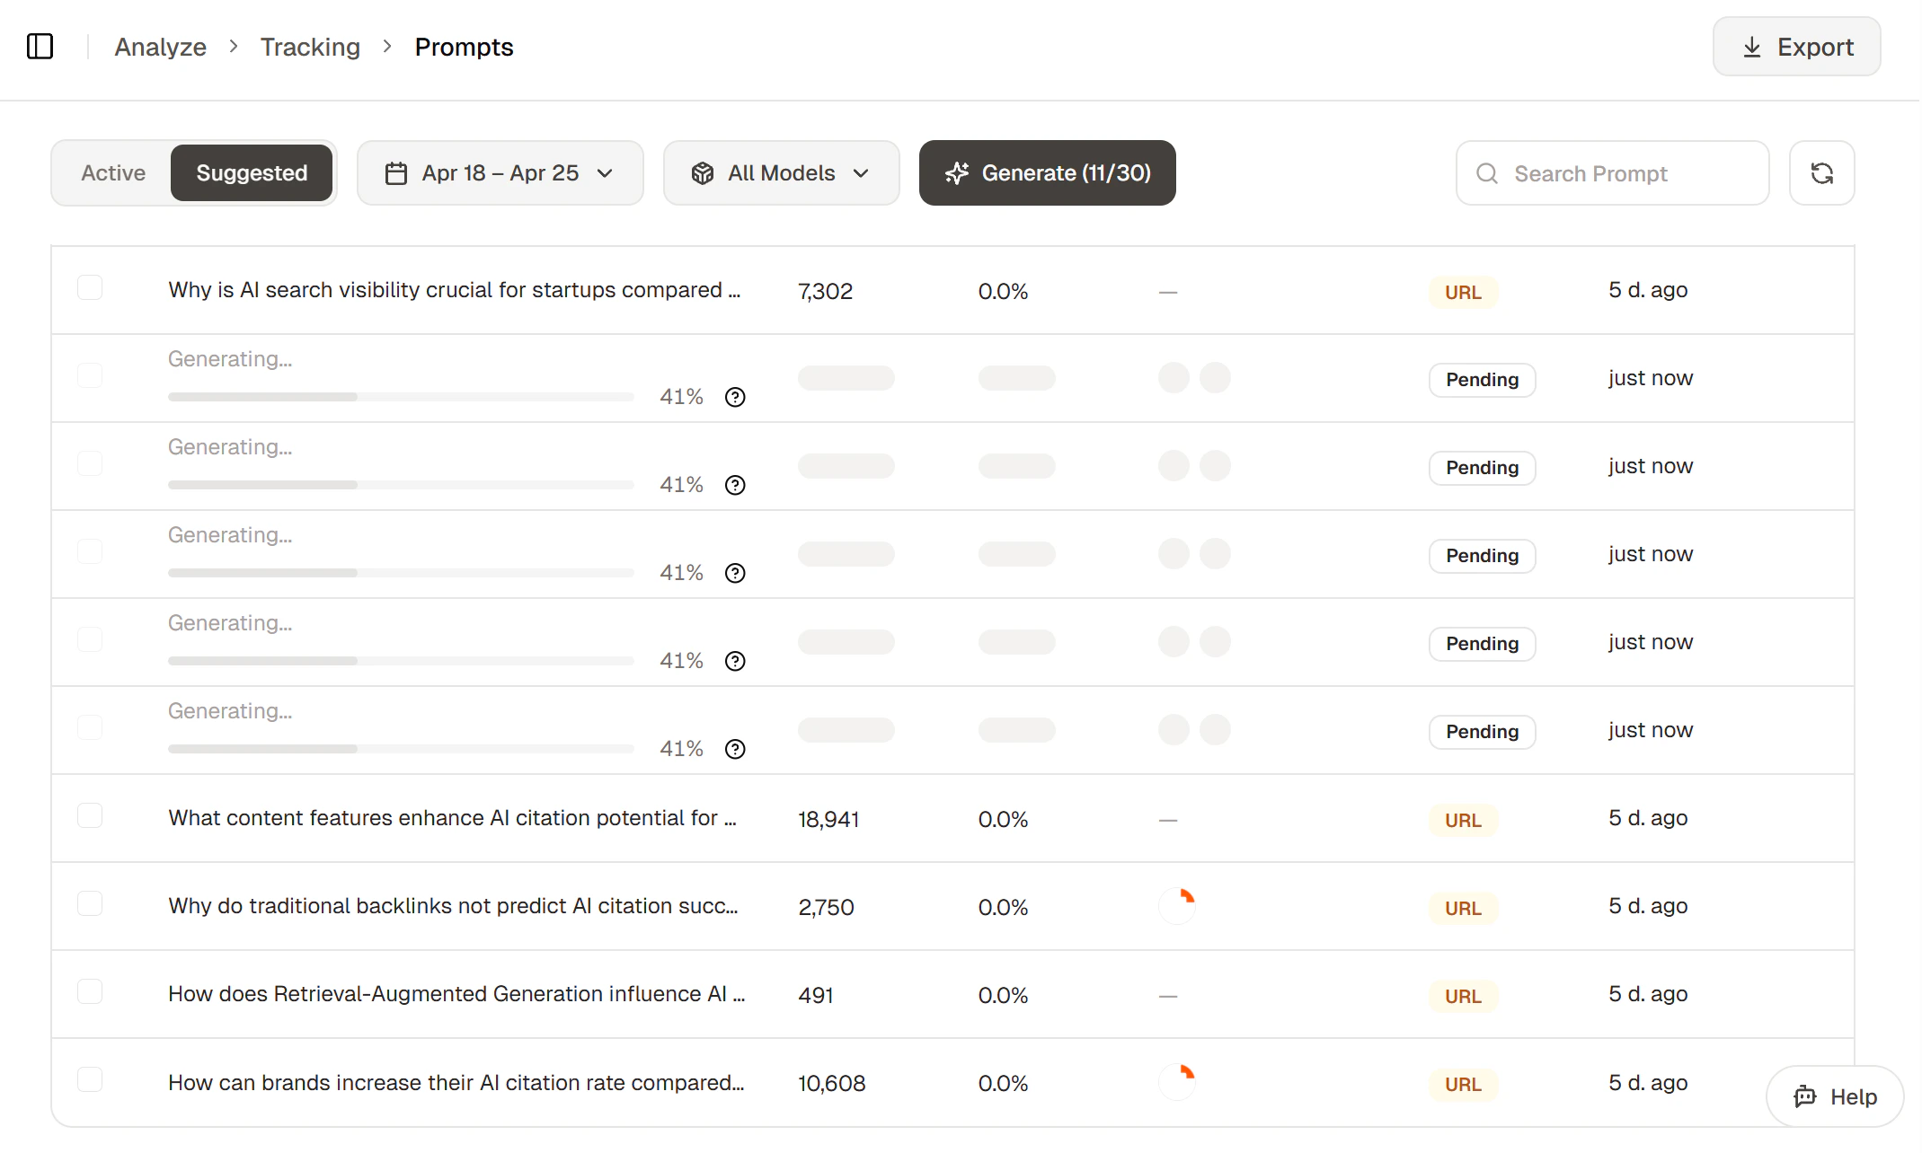
Task: Select the Retrieval-Augmented Generation prompt checkbox
Action: click(x=90, y=992)
